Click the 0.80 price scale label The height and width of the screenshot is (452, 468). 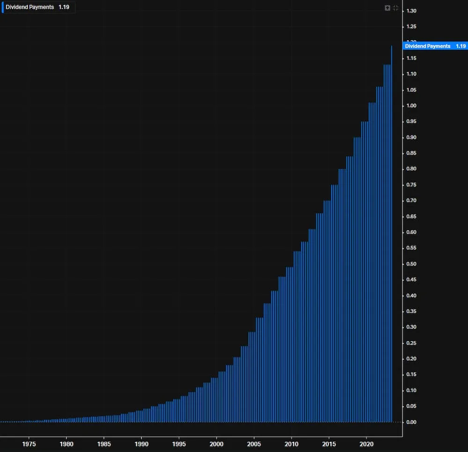click(x=411, y=169)
